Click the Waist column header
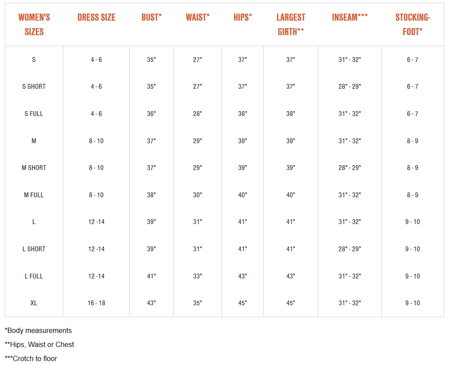The width and height of the screenshot is (450, 365). (x=197, y=18)
